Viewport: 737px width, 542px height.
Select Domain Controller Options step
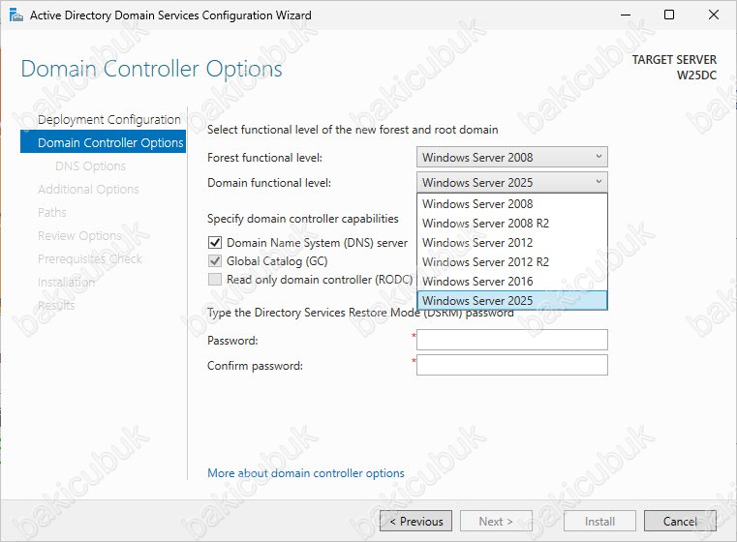103,142
